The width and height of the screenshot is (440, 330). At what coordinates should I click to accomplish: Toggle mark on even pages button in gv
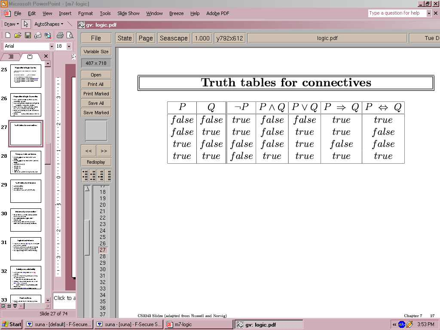pos(92,175)
